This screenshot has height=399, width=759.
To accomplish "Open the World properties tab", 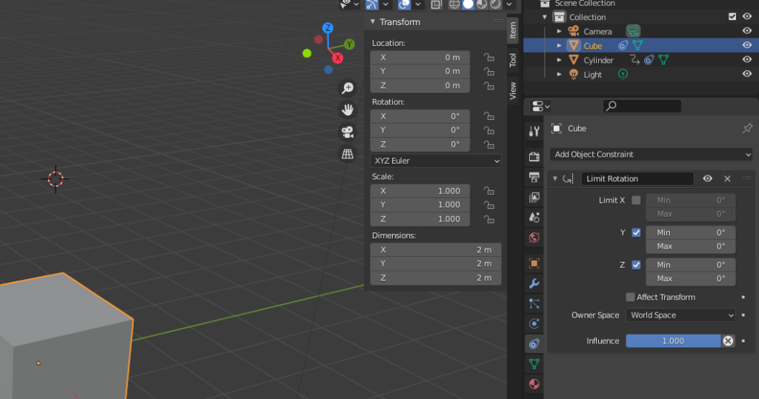I will [534, 238].
